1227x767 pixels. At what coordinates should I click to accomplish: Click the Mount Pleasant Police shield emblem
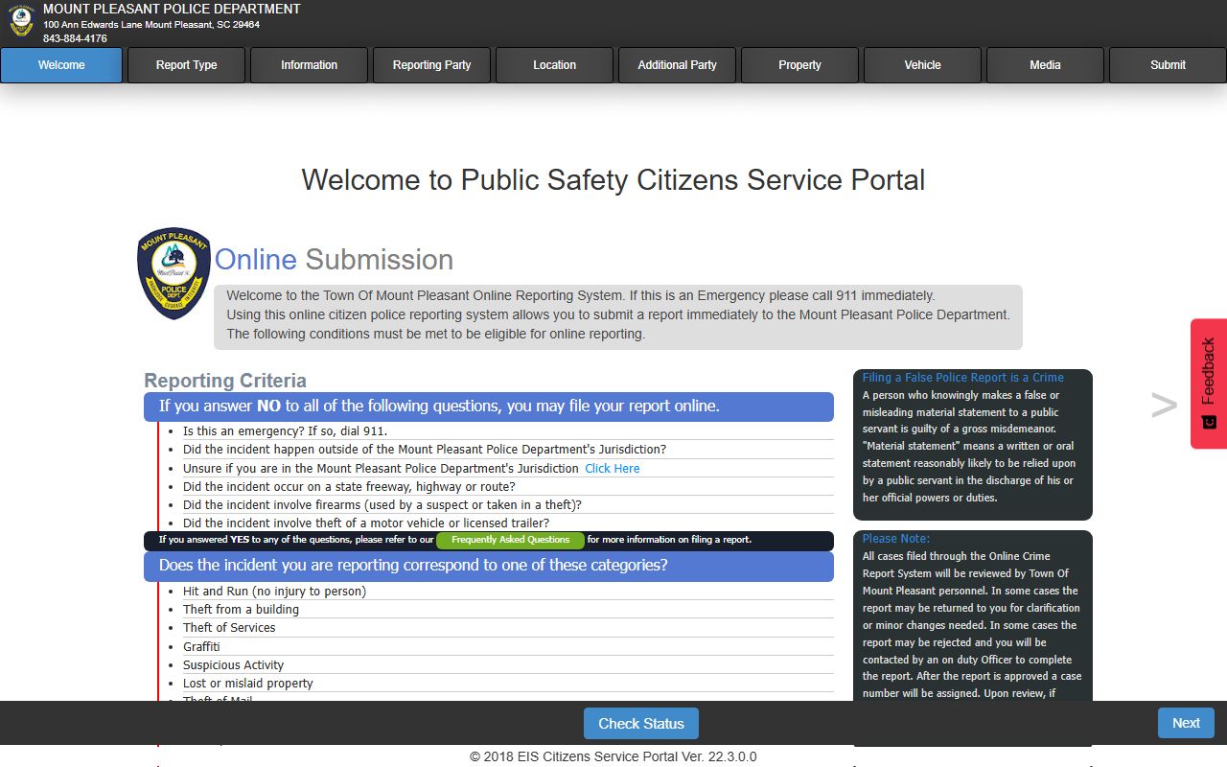[x=174, y=273]
